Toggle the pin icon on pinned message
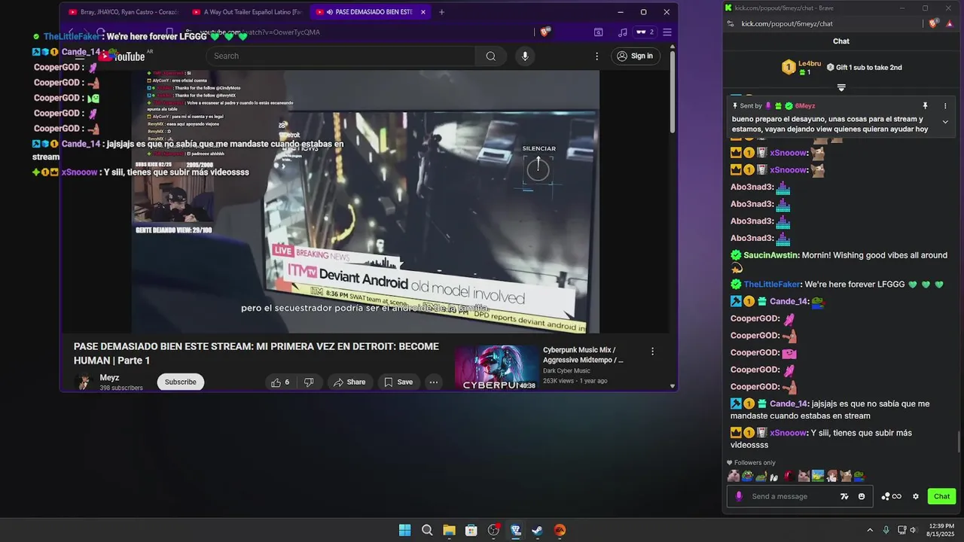Screen dimensions: 964x542 tap(925, 106)
